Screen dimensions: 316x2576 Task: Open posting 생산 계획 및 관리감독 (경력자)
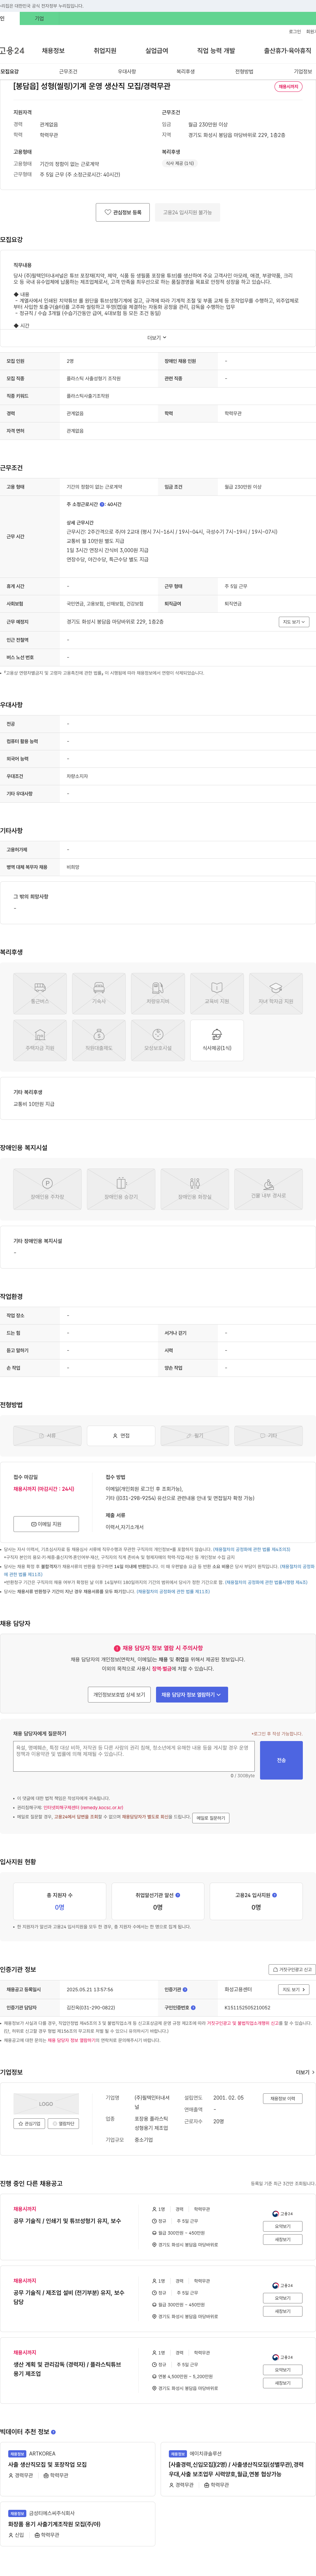pyautogui.click(x=67, y=2369)
